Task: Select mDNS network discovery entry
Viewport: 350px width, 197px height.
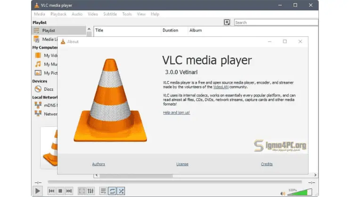Action: [x=46, y=105]
